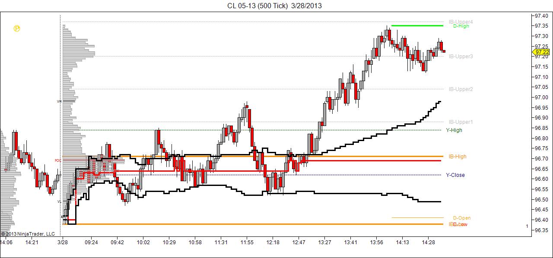Click the 96.70 price on the axis
553x258 pixels.
541,158
